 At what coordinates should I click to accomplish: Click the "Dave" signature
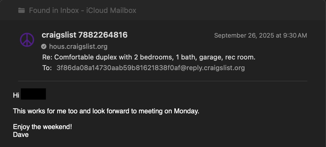pyautogui.click(x=21, y=135)
